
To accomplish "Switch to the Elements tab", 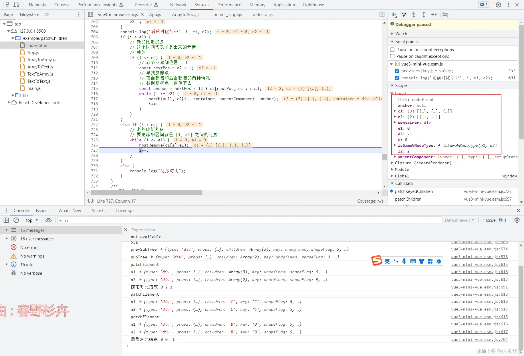I will point(37,5).
